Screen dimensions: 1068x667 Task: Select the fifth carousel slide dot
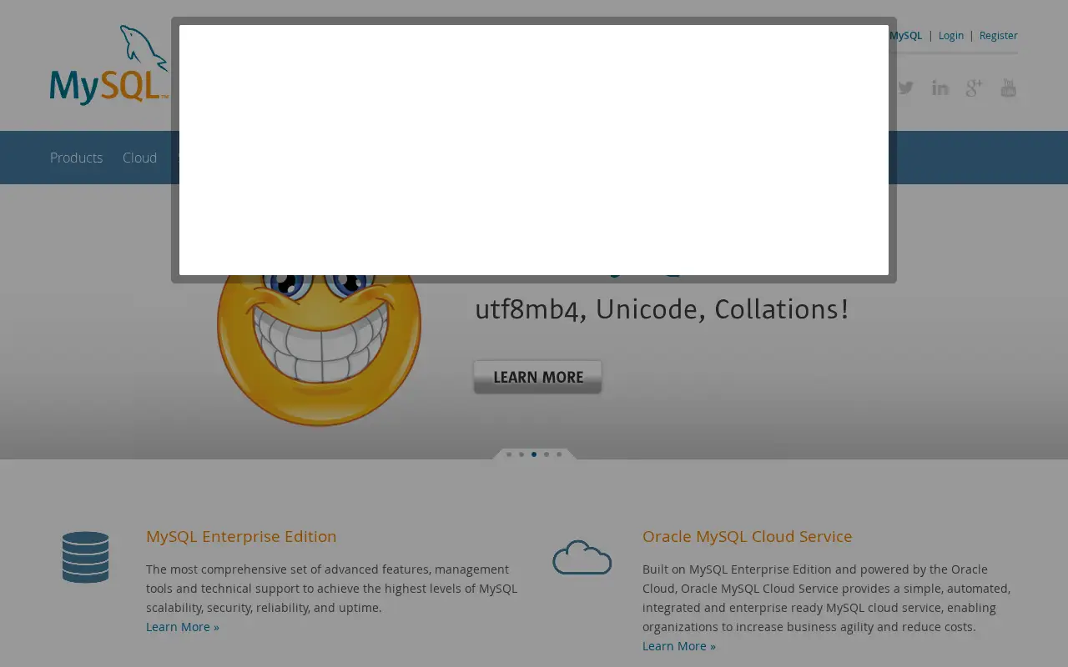[x=559, y=454]
